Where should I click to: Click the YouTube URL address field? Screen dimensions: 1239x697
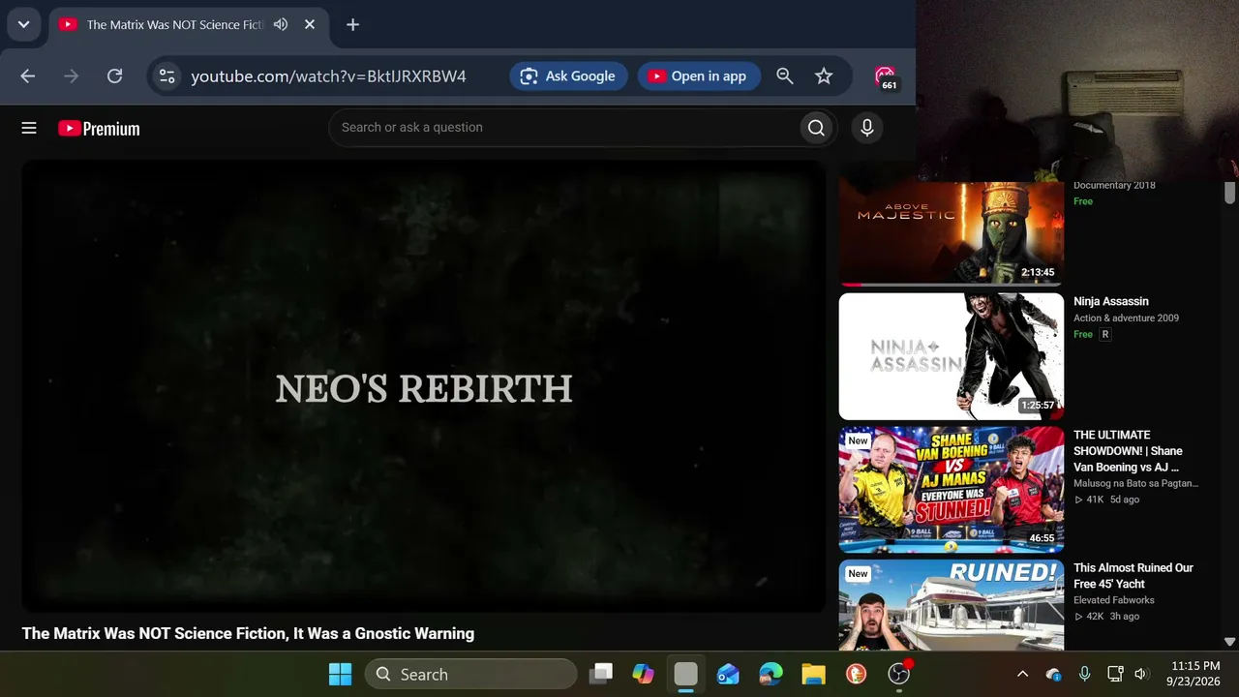coord(328,76)
